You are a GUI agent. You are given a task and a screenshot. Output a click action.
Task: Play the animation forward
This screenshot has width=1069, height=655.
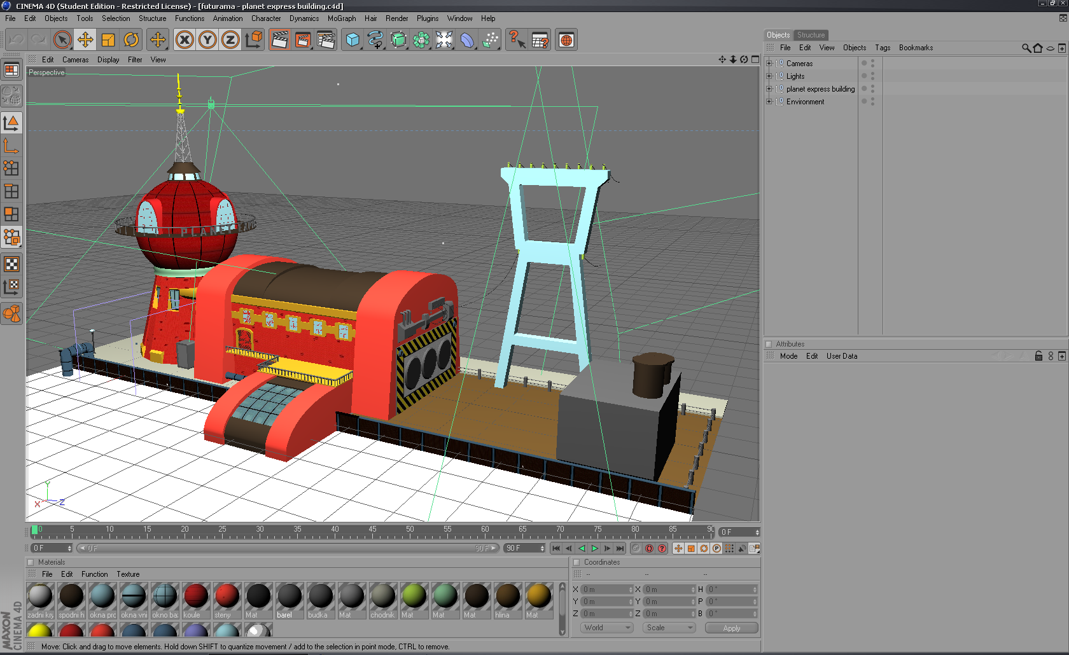[x=594, y=548]
